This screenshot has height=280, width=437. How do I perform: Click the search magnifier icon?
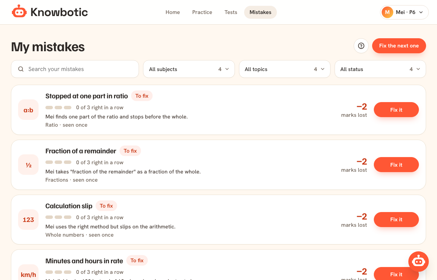[21, 69]
